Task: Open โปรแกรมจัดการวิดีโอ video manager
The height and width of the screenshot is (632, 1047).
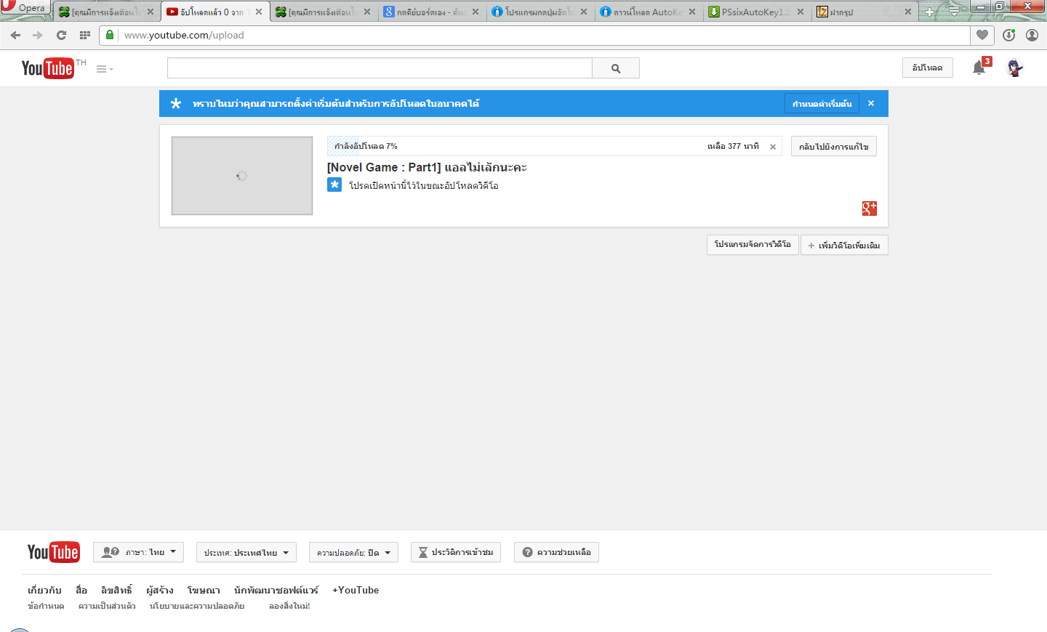Action: pyautogui.click(x=753, y=245)
